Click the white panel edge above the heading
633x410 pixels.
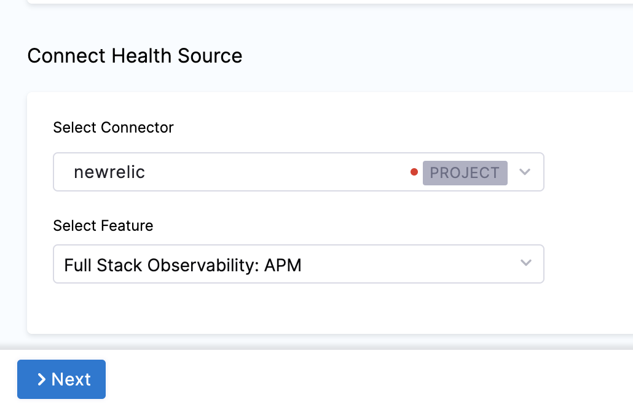click(307, 2)
